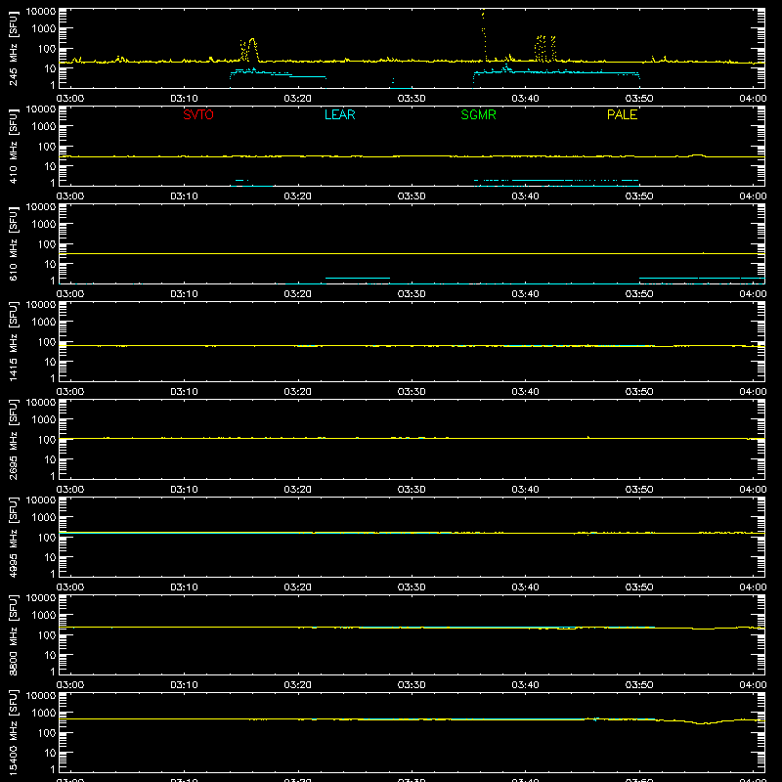Click the 1000 tick label on 410 MHz axis
Image resolution: width=782 pixels, height=782 pixels.
[x=44, y=126]
